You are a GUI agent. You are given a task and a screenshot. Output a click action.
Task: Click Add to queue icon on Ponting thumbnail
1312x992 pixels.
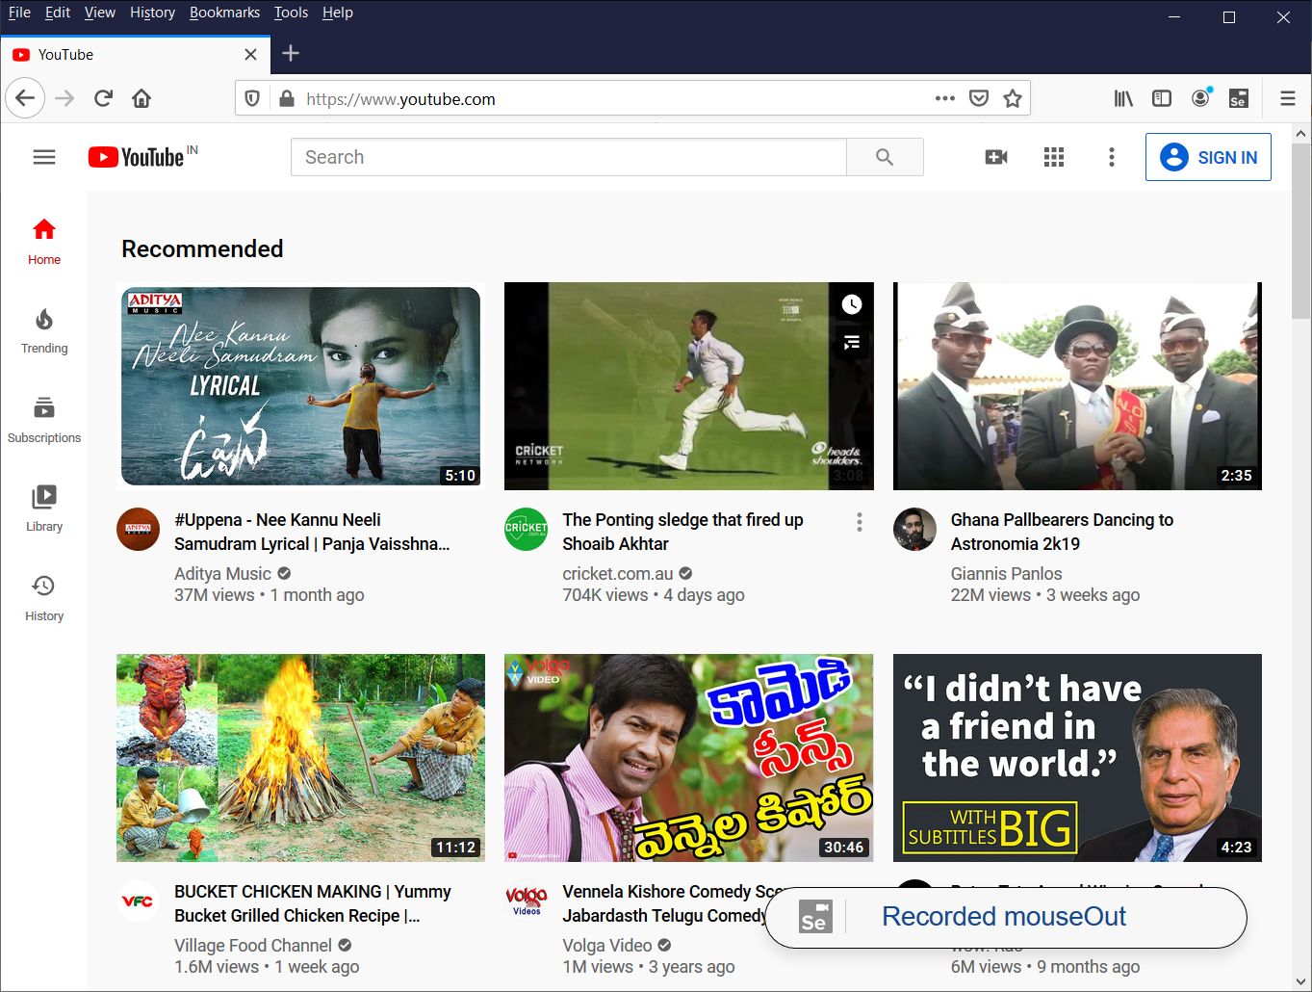point(852,342)
